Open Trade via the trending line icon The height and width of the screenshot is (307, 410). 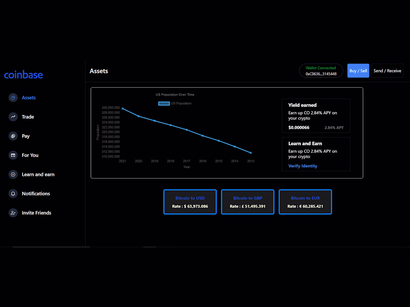click(12, 116)
